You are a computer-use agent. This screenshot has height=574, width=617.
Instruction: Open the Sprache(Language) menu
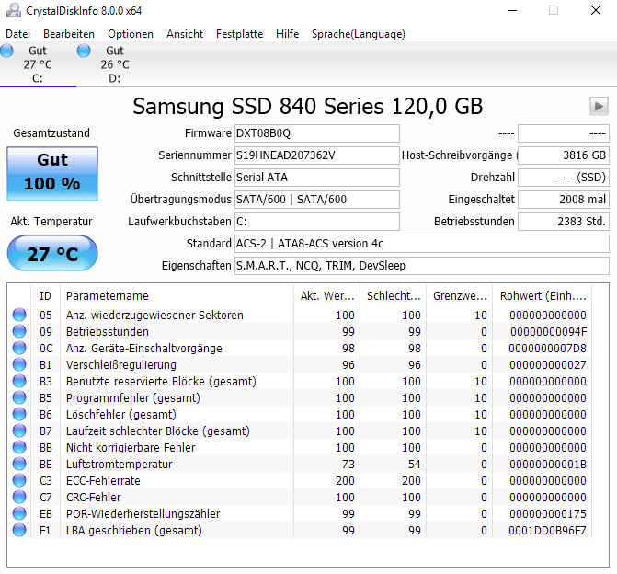click(x=358, y=34)
